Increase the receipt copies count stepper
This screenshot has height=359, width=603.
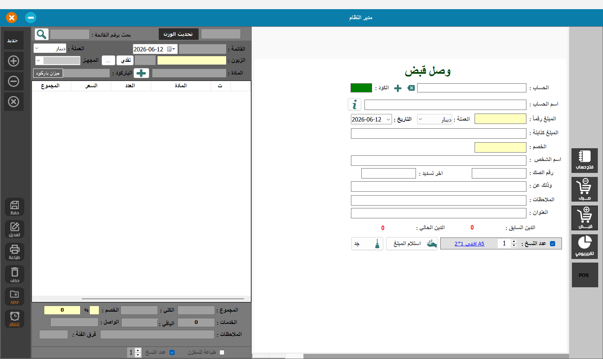pos(514,241)
